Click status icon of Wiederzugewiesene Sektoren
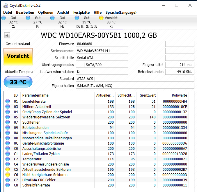Screen dimensions: 197x192 (8, 117)
